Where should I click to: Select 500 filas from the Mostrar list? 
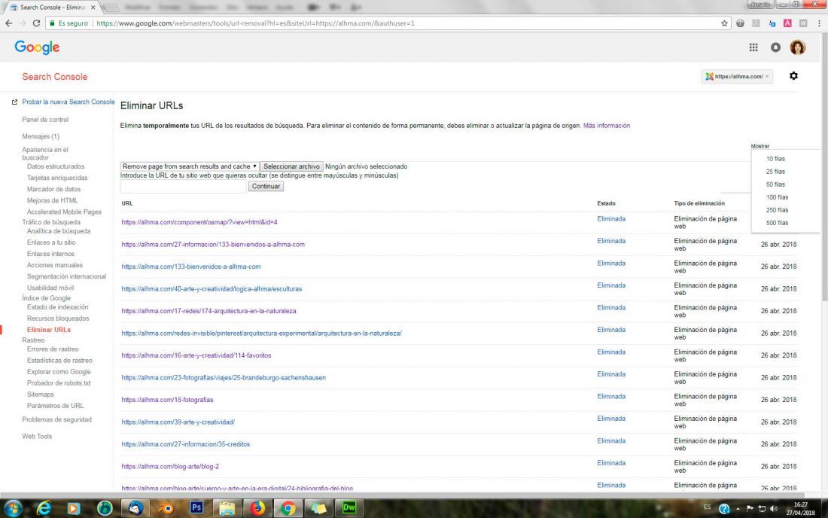pyautogui.click(x=777, y=223)
